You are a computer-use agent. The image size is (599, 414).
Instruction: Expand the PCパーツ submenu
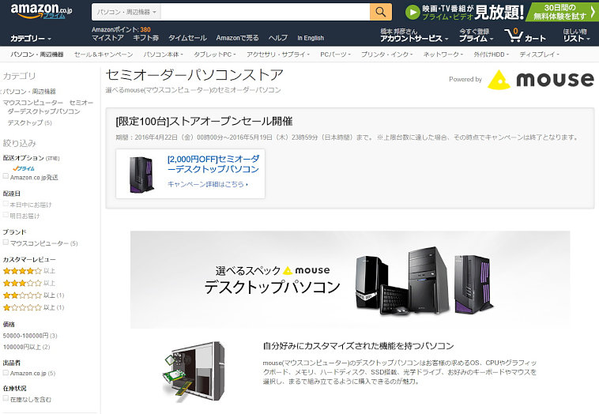pyautogui.click(x=335, y=55)
